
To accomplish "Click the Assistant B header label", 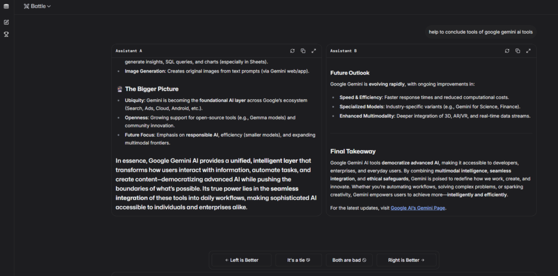I will 343,51.
